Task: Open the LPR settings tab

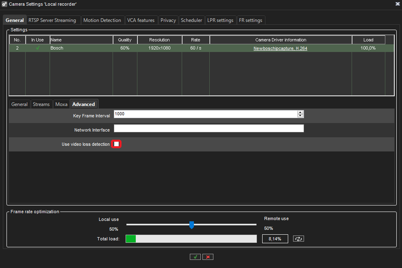Action: 220,20
